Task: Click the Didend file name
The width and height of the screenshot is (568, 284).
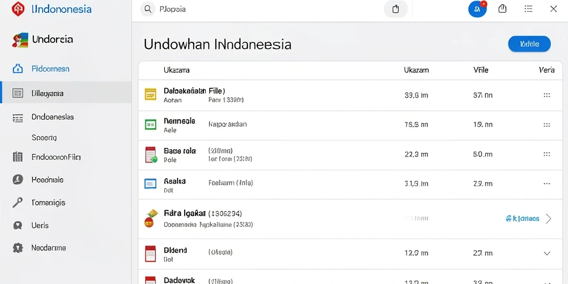Action: (175, 250)
